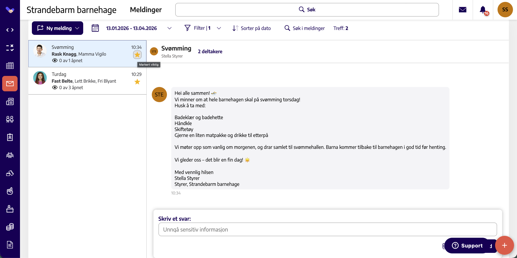Open the 2 deltakere participants link
Viewport: 517px width, 258px height.
(210, 52)
